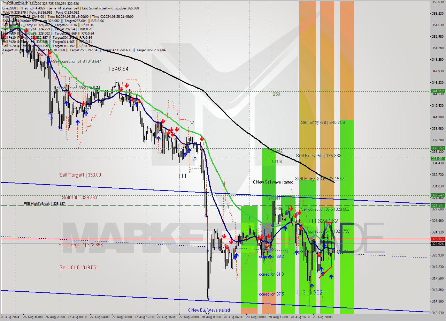Click the 'Sell 161.8 | 319.551' label
This screenshot has width=446, height=321.
click(x=78, y=267)
